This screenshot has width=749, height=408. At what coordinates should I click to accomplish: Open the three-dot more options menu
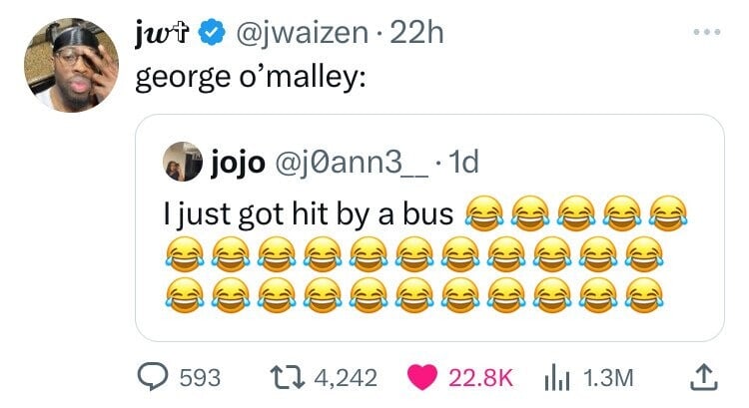point(707,32)
